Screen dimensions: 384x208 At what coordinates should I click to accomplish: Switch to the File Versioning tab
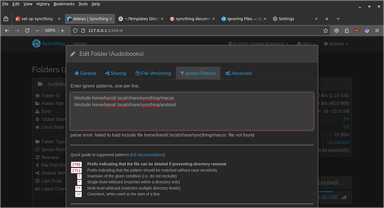pos(153,73)
